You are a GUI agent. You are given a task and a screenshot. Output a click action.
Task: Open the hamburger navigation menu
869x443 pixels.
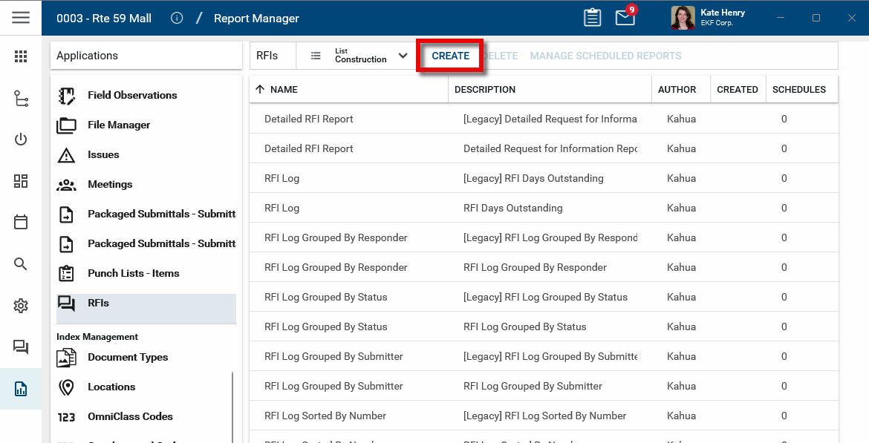click(21, 18)
